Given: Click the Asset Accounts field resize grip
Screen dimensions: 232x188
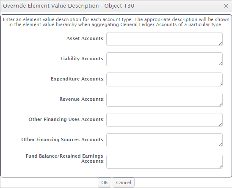Looking at the screenshot, I should [x=220, y=43].
